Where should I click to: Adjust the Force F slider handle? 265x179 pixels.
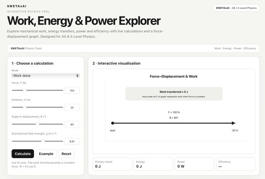coord(25,90)
